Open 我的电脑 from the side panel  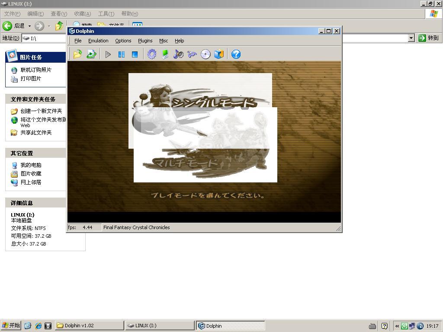(x=31, y=165)
